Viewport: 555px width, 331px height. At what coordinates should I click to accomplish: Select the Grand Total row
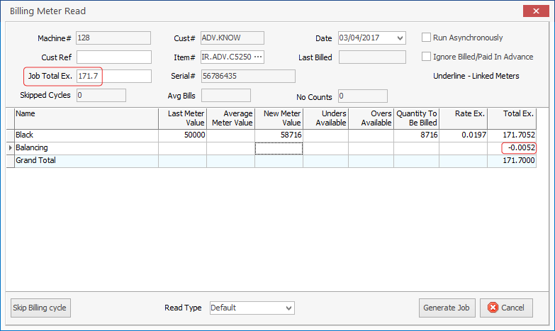(85, 161)
